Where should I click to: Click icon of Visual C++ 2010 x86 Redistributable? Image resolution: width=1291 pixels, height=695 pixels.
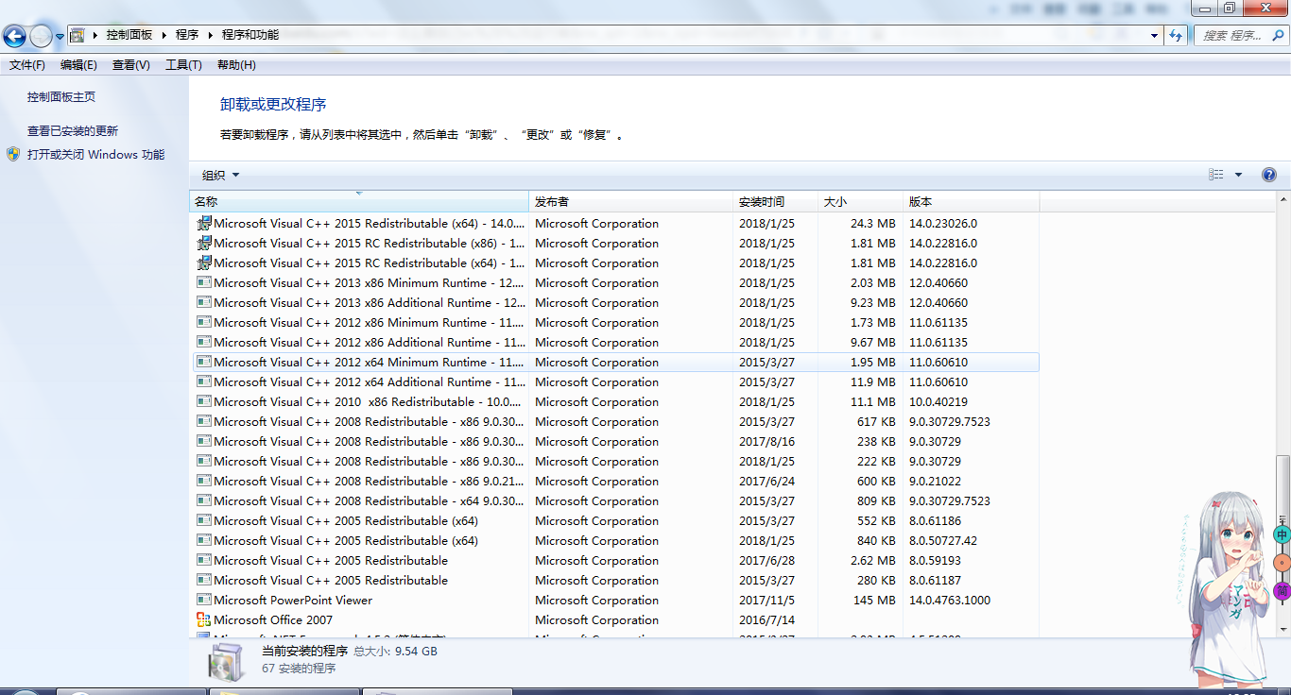(204, 402)
